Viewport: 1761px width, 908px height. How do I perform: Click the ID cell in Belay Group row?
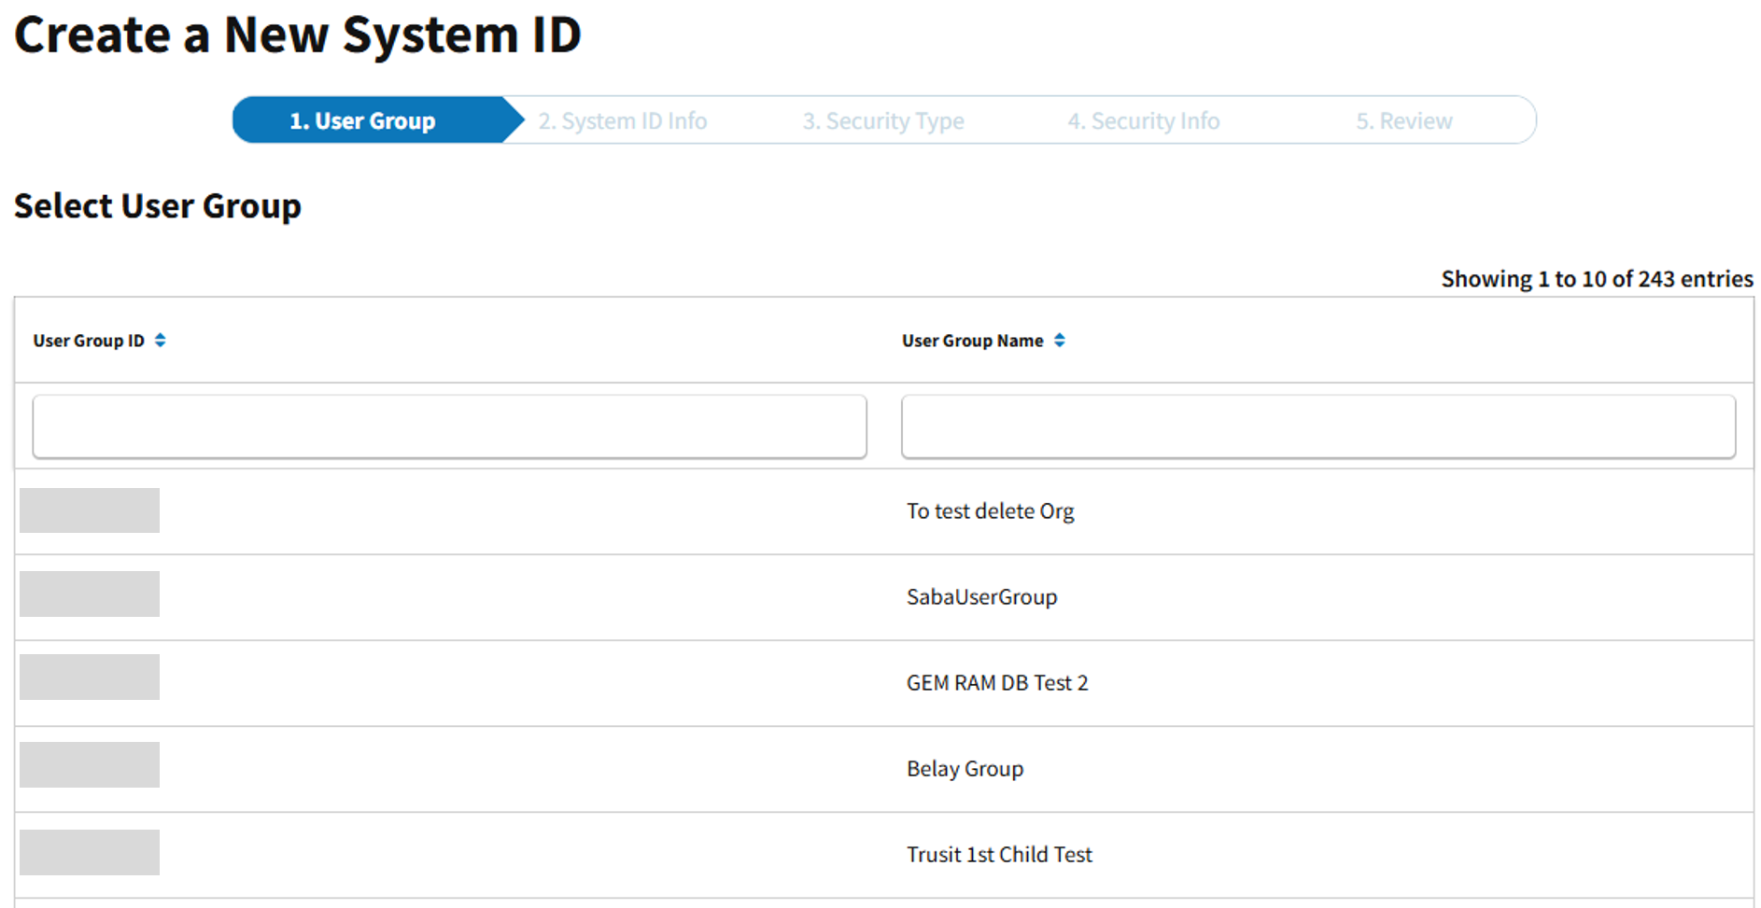[x=90, y=764]
